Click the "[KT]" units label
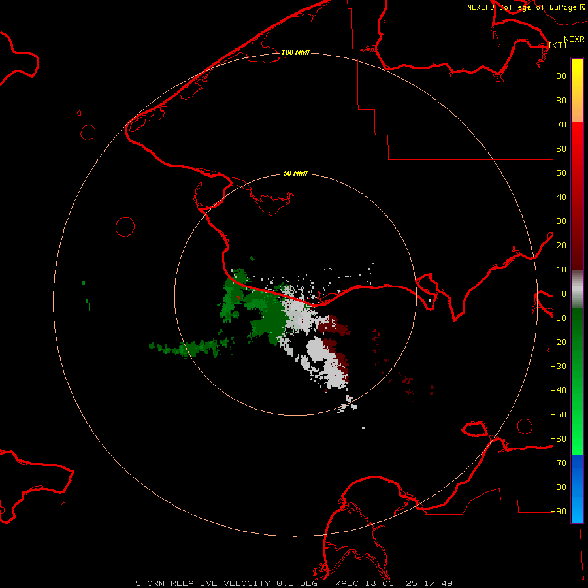 [x=558, y=45]
